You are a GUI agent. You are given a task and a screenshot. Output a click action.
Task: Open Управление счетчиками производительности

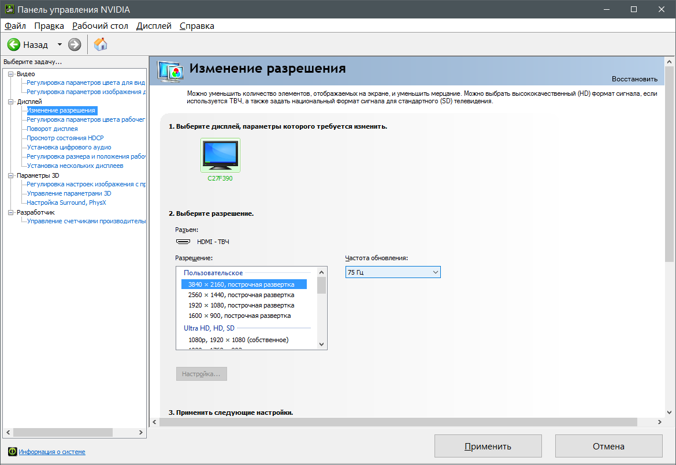click(x=86, y=221)
